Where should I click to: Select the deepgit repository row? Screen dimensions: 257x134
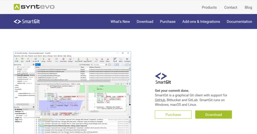tap(25, 69)
